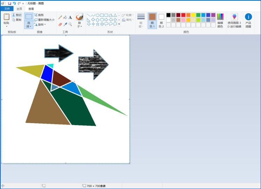Click the 选择 rectangular selection tool icon
This screenshot has height=189, width=261.
point(29,17)
